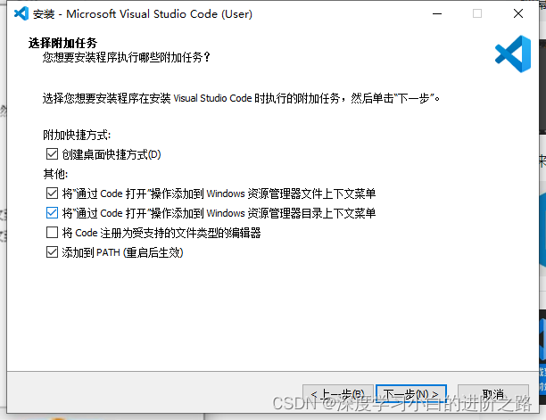The height and width of the screenshot is (420, 546).
Task: Click the "选择附加任务" heading
Action: [x=62, y=43]
